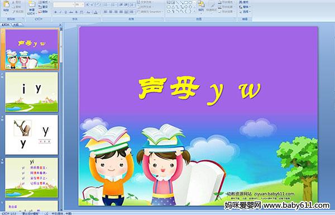Screen dimensions: 335x215
Task: Switch to the Outline tab in the left pane
Action: [16, 25]
